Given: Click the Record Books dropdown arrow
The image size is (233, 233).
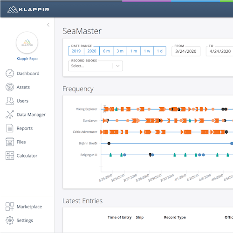Looking at the screenshot, I should click(118, 66).
